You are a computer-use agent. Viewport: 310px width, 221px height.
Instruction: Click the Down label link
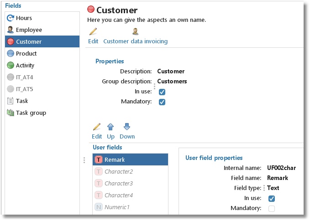coord(127,137)
